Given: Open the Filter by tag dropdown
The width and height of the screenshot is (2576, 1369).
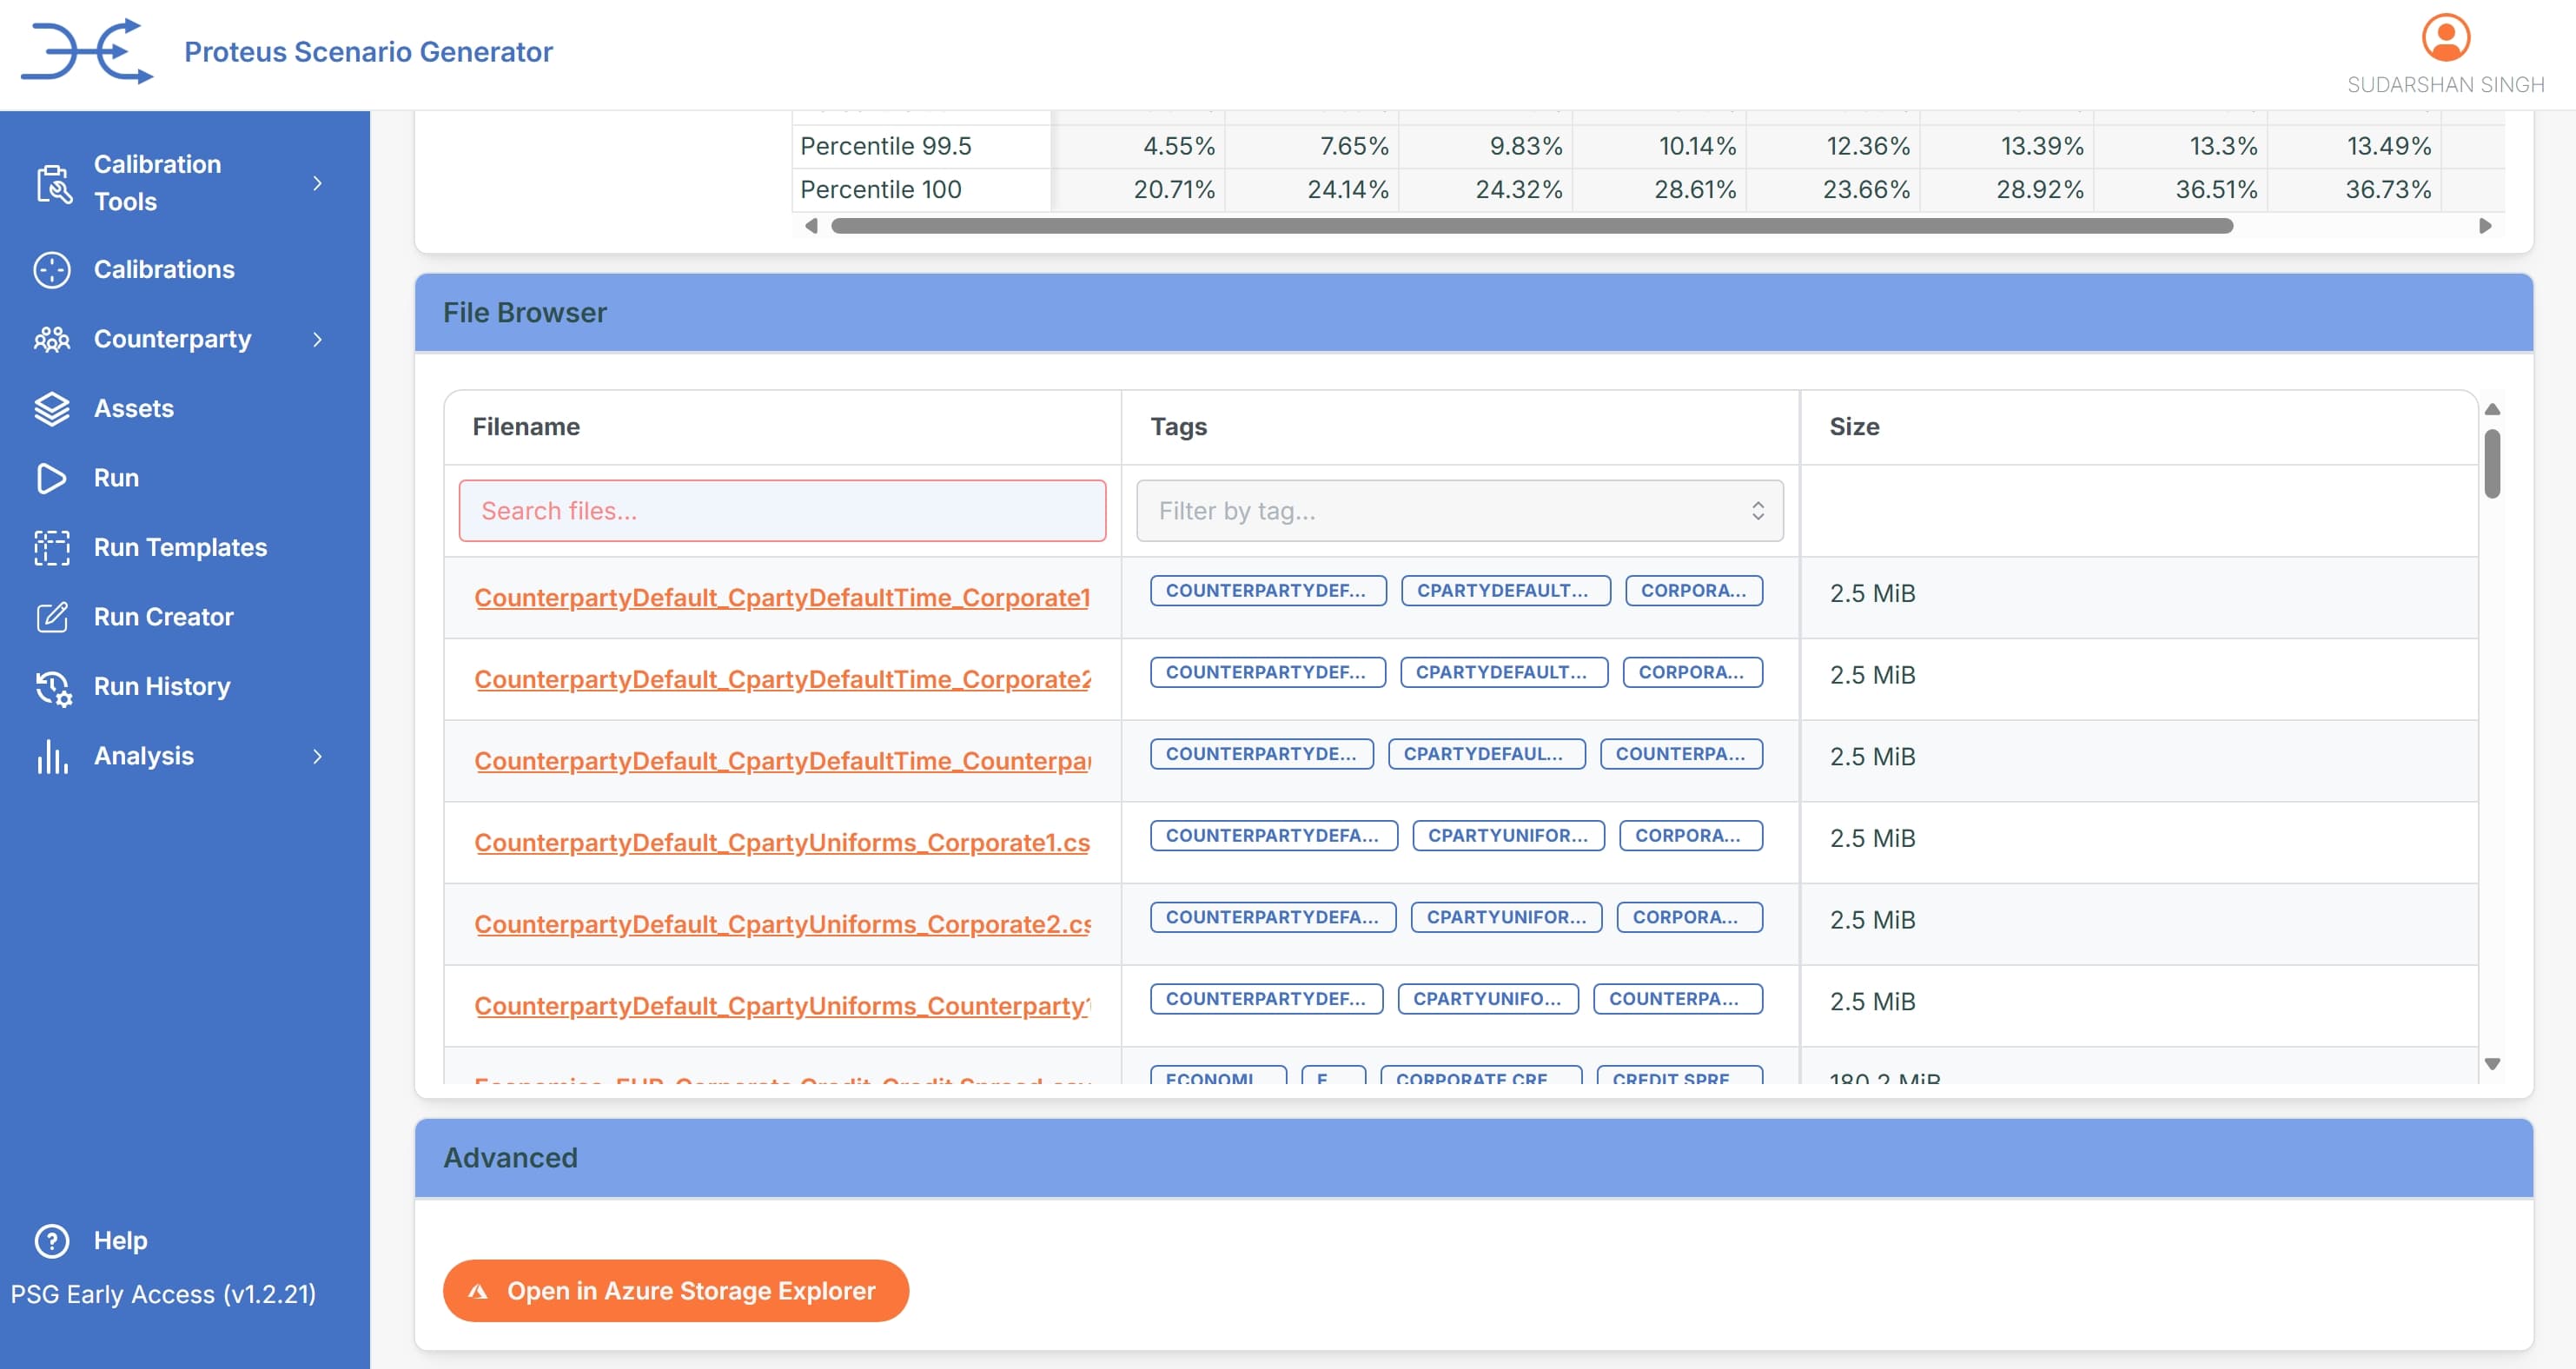Looking at the screenshot, I should pyautogui.click(x=1459, y=511).
